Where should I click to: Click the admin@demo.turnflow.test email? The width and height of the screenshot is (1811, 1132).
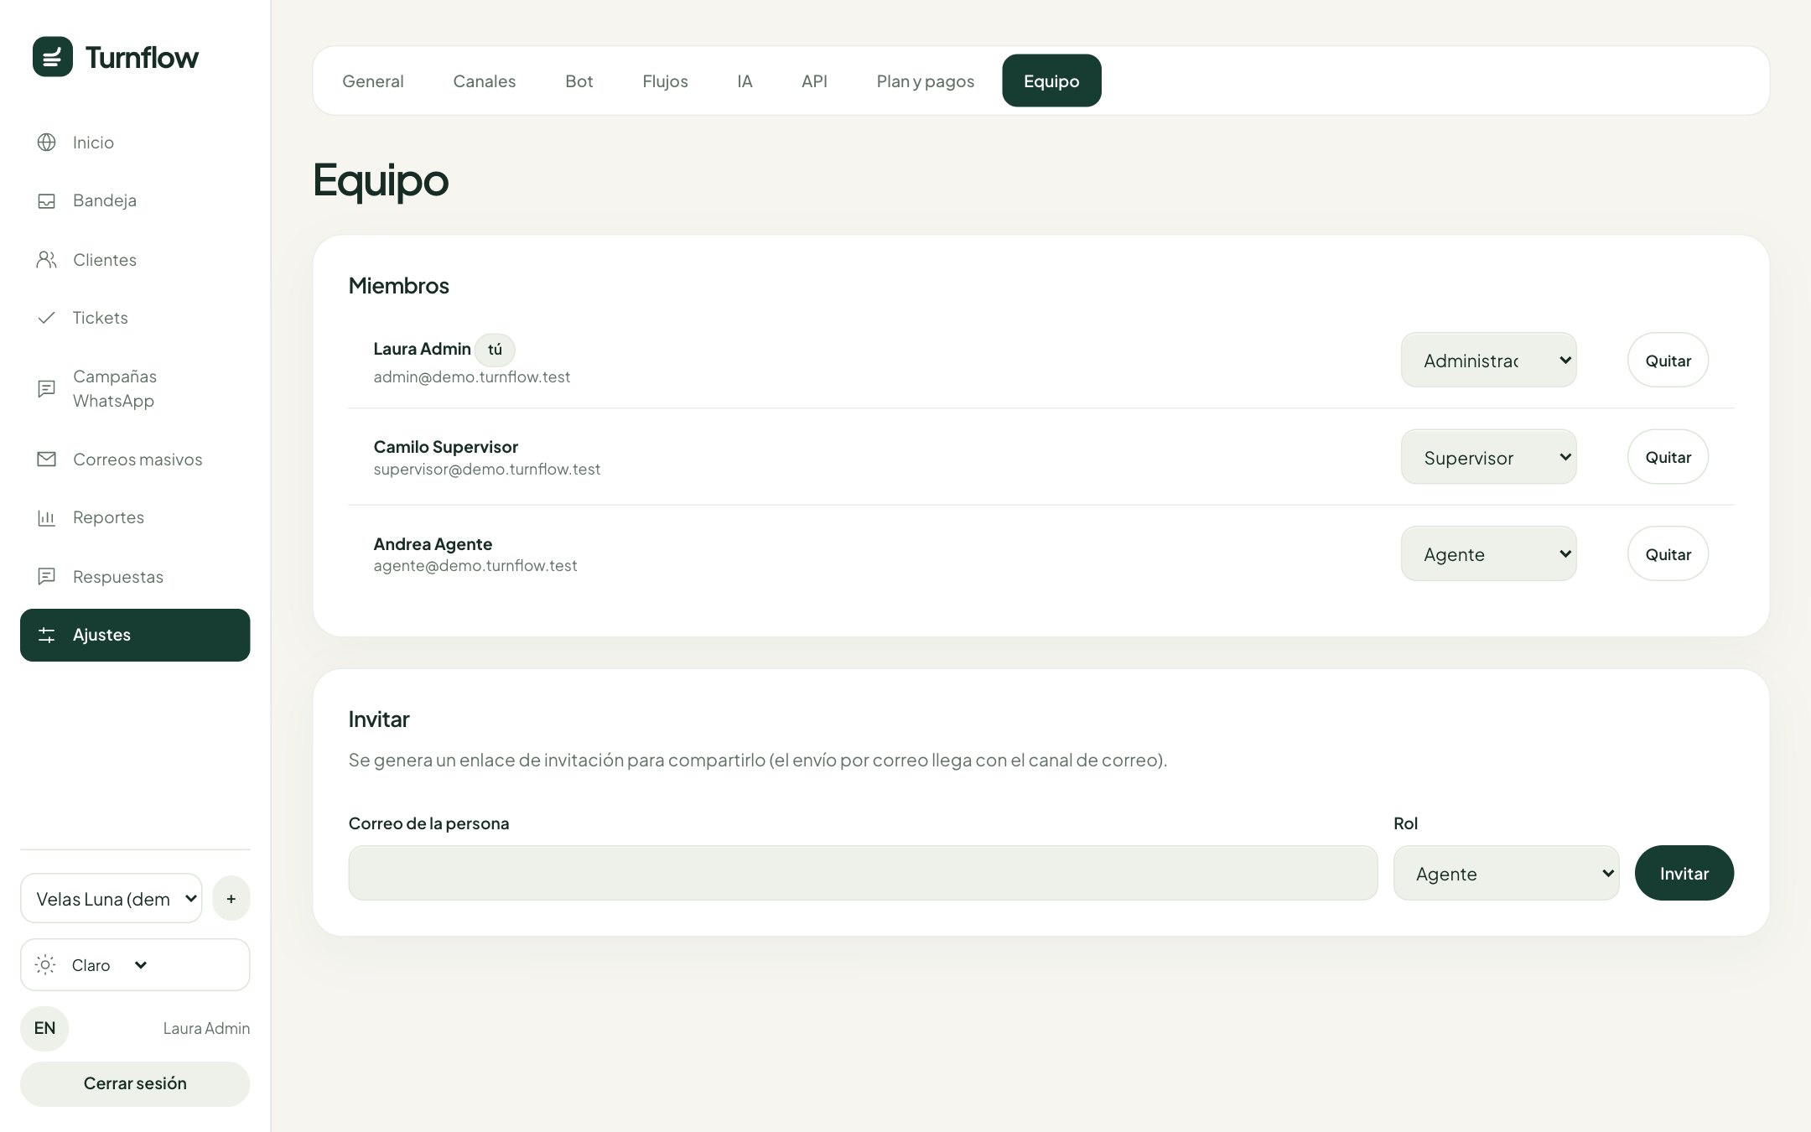pos(472,377)
